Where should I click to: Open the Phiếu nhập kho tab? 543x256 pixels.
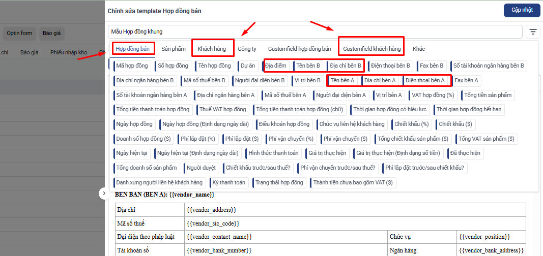[x=69, y=52]
